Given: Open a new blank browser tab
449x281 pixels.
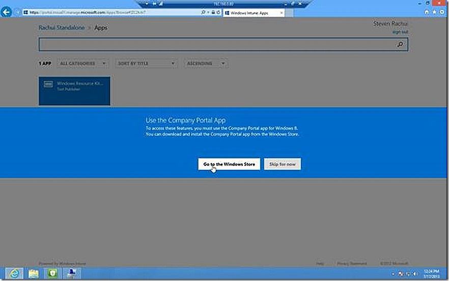Looking at the screenshot, I should (x=289, y=13).
